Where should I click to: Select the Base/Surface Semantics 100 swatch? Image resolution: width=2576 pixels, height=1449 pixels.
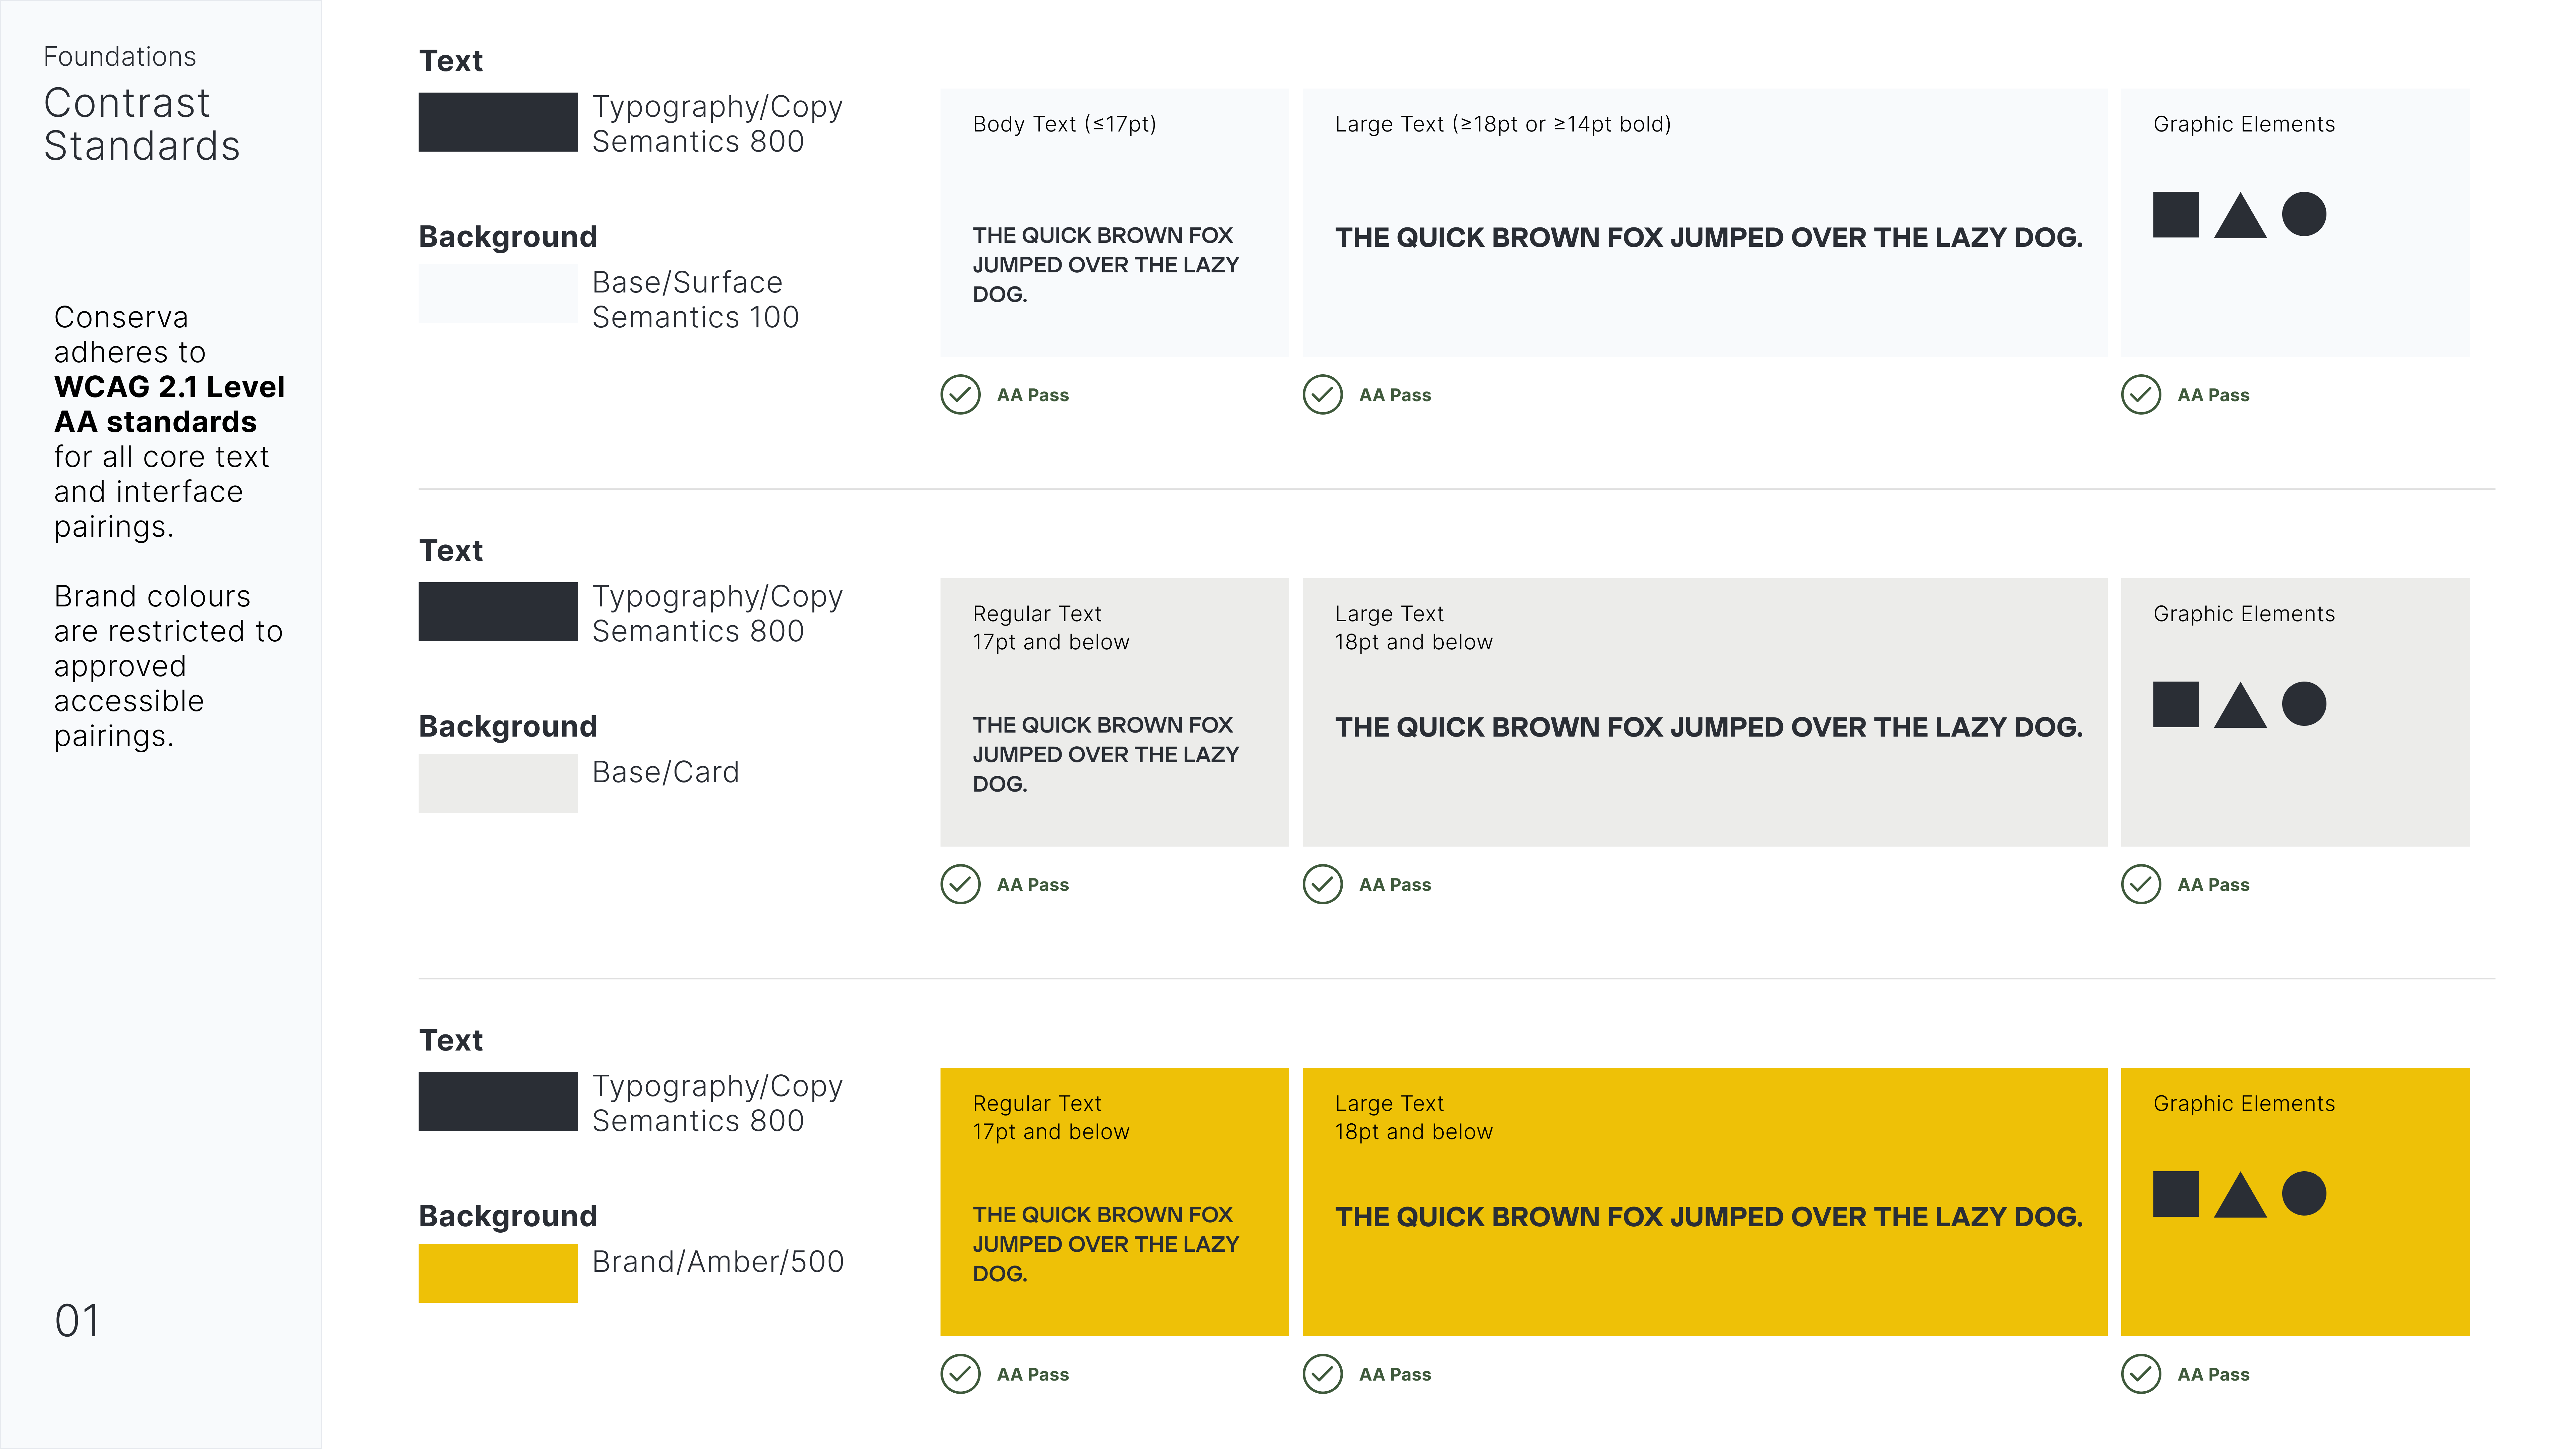[x=497, y=293]
